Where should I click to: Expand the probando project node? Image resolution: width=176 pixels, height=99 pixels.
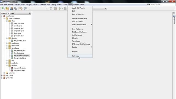[x=2, y=78]
